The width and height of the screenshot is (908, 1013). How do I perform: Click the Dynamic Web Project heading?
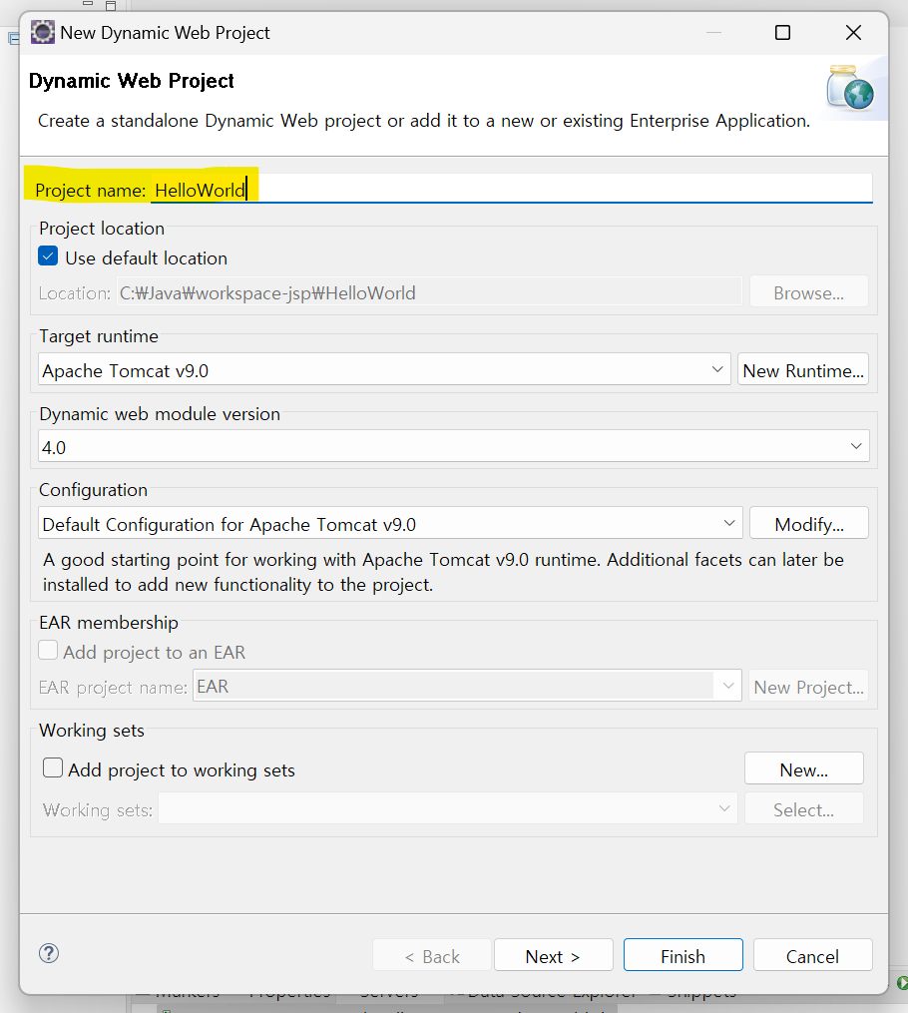(132, 81)
